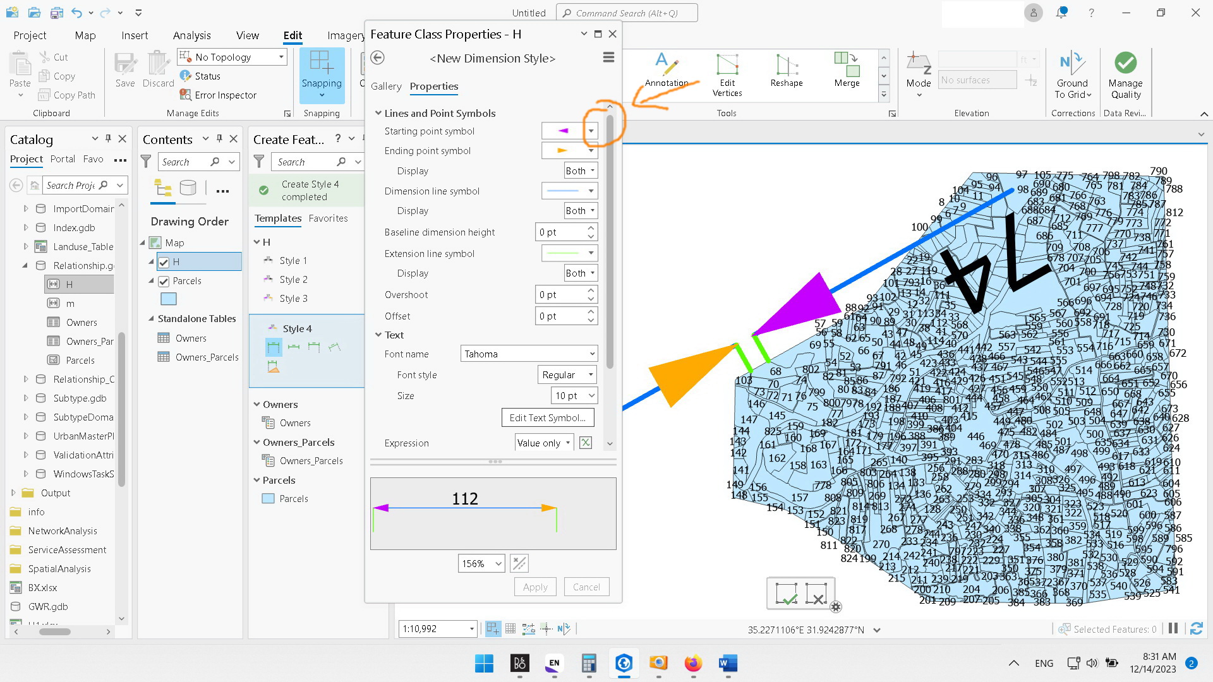Toggle the Parcels layer checkbox
Viewport: 1213px width, 682px height.
point(164,281)
